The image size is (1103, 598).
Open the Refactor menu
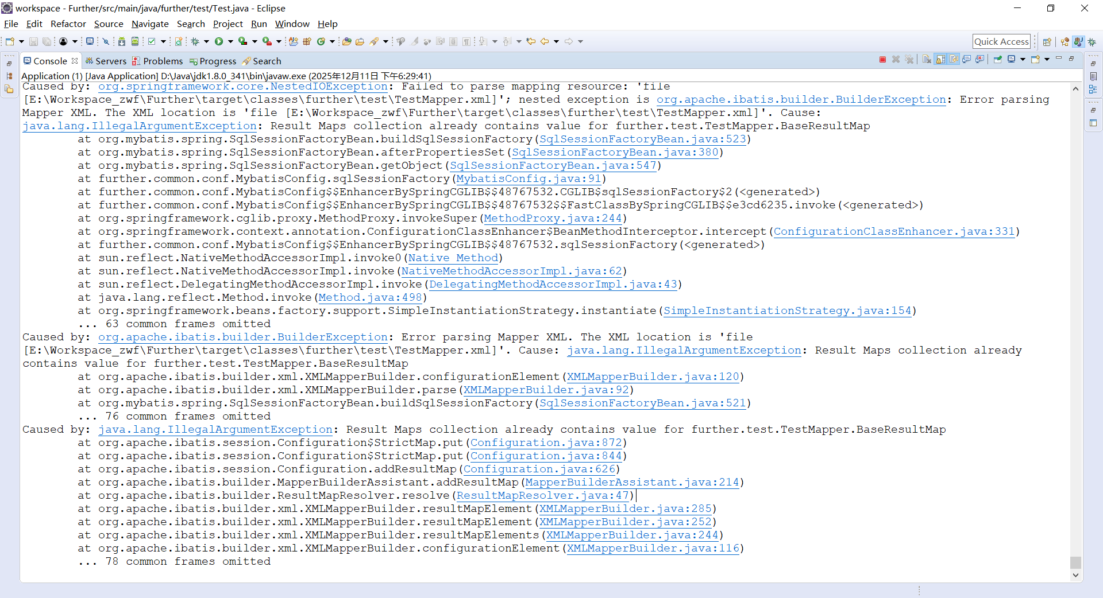pos(68,24)
